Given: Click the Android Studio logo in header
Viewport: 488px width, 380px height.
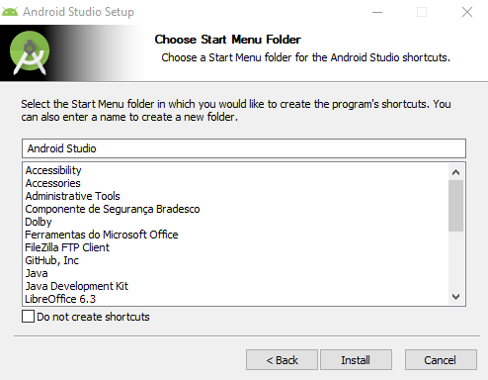Looking at the screenshot, I should tap(30, 52).
